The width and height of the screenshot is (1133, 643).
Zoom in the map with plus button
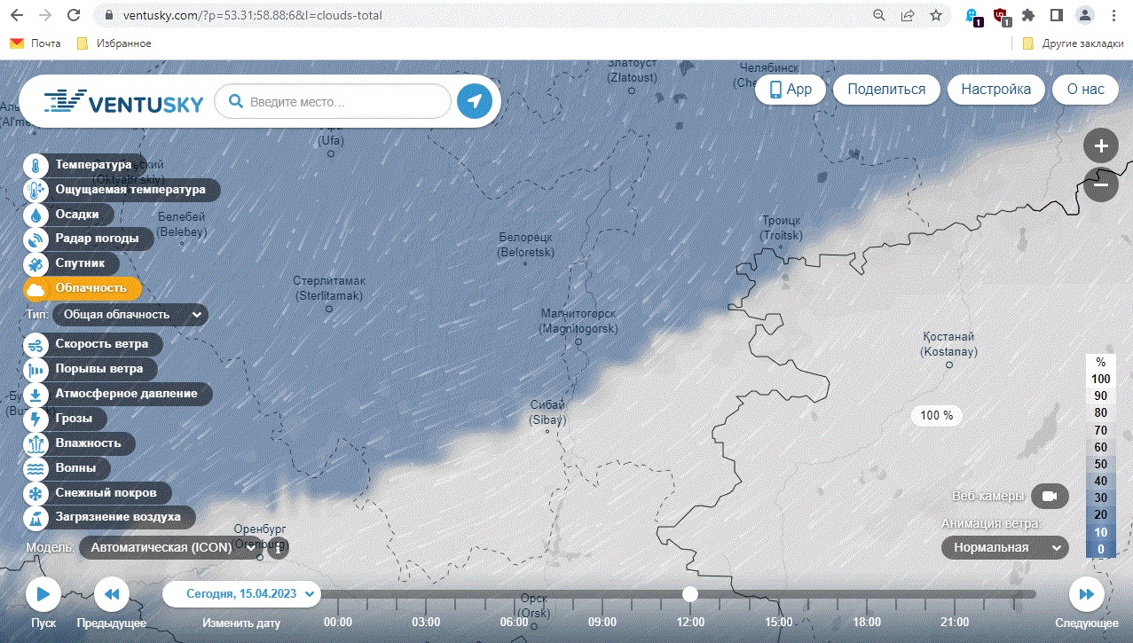click(1101, 146)
